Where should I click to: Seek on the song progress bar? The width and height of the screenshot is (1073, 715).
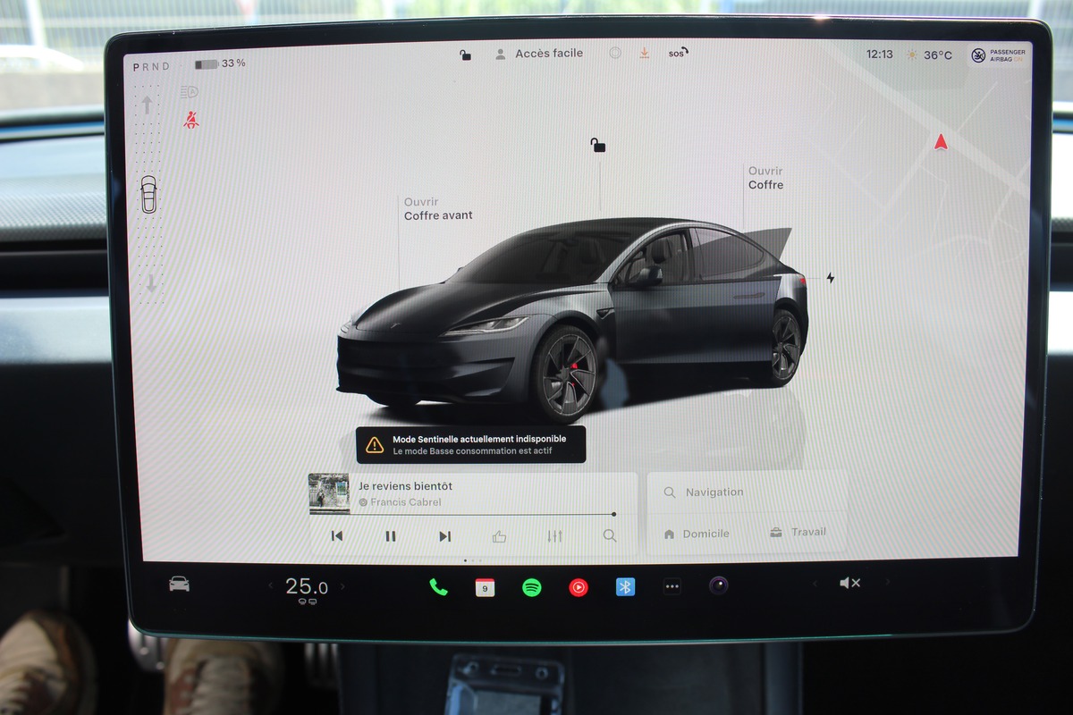462,515
